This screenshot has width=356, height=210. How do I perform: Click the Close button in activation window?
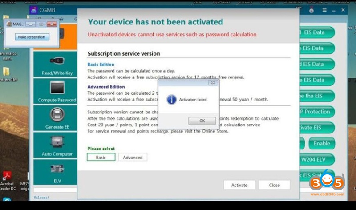pyautogui.click(x=274, y=185)
